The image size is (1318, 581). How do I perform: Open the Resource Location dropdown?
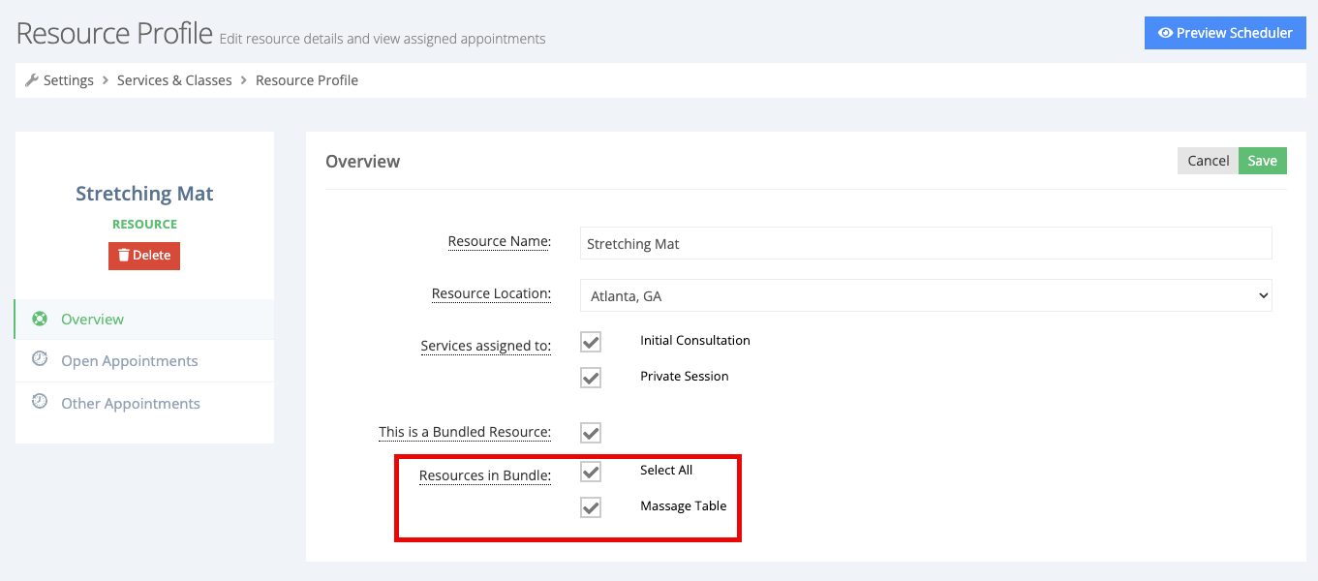926,295
